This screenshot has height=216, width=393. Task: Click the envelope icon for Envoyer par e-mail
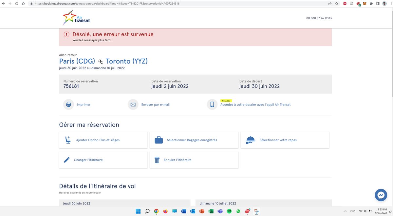point(133,105)
